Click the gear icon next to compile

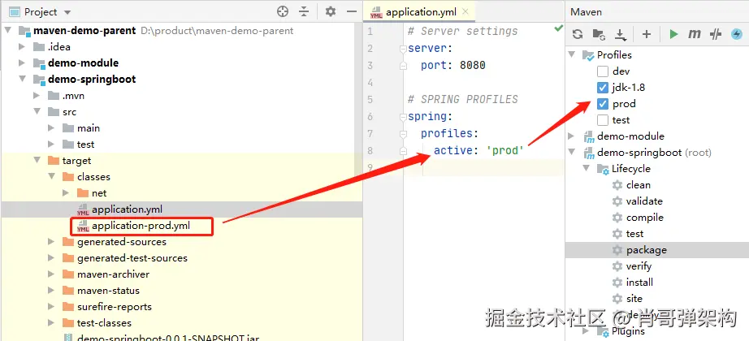click(x=617, y=218)
